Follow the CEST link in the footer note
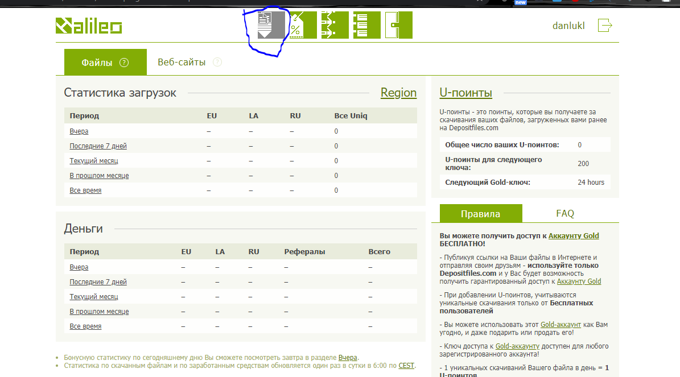 click(x=406, y=365)
